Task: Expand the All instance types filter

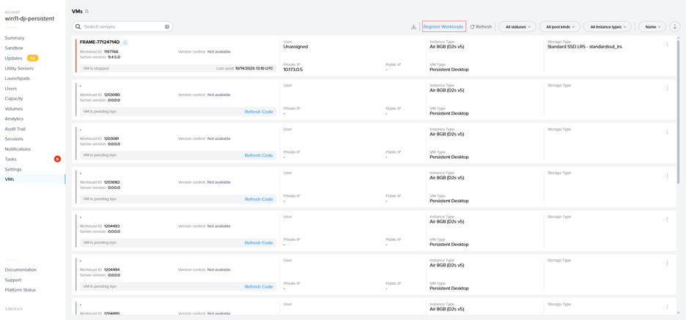Action: (608, 27)
